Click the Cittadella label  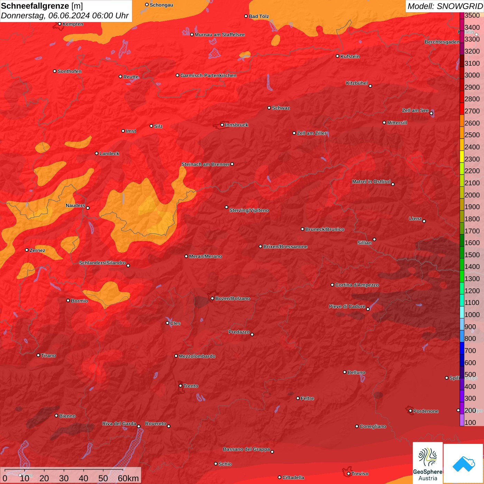point(293,477)
